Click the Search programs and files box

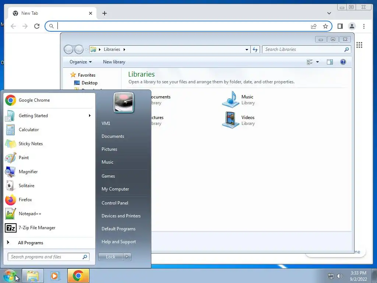49,257
